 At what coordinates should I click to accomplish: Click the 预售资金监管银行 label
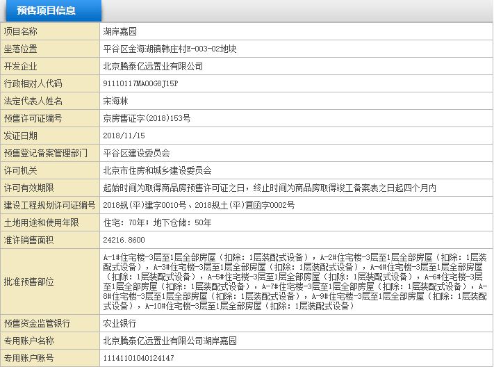pos(38,323)
